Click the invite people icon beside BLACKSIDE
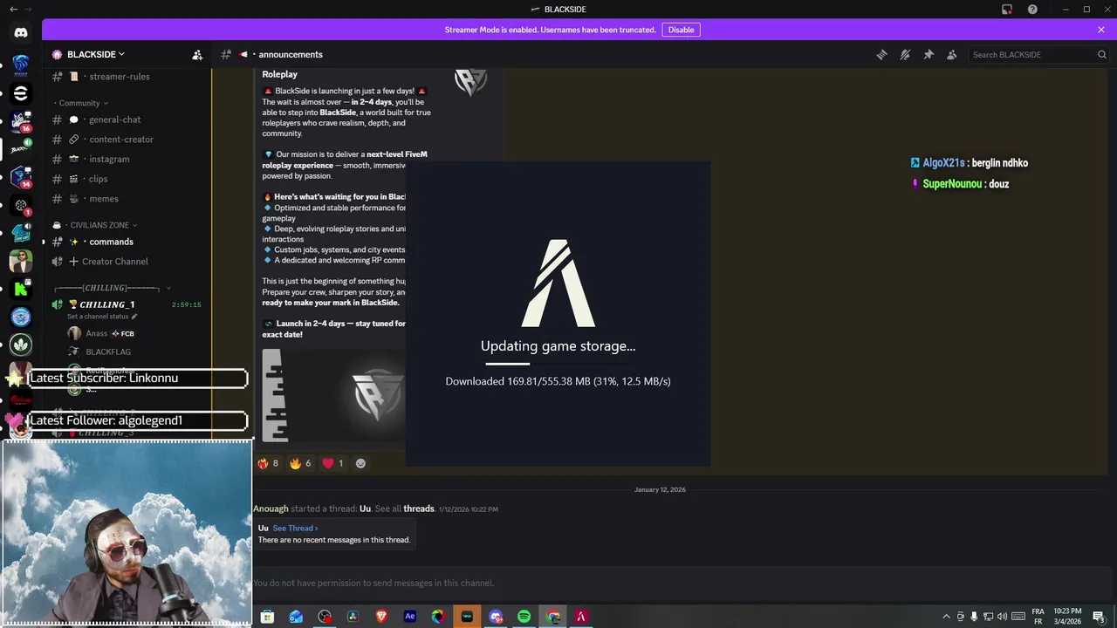 (197, 54)
